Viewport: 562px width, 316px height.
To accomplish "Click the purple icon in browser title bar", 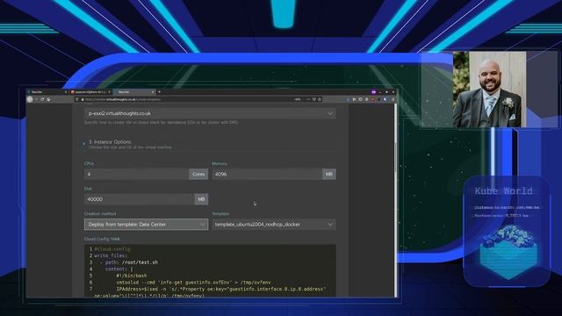I will [x=373, y=92].
